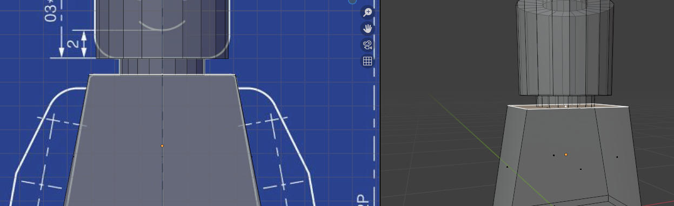Toggle the camera view icon

[368, 45]
